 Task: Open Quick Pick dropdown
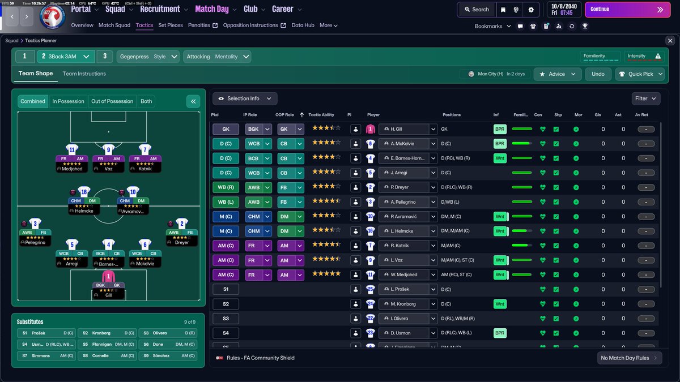pos(640,74)
